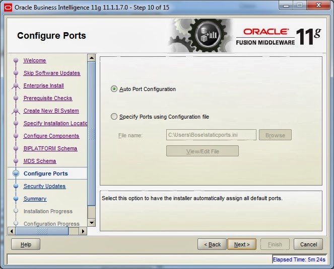
Task: Open the Configure Components step
Action: pos(51,136)
